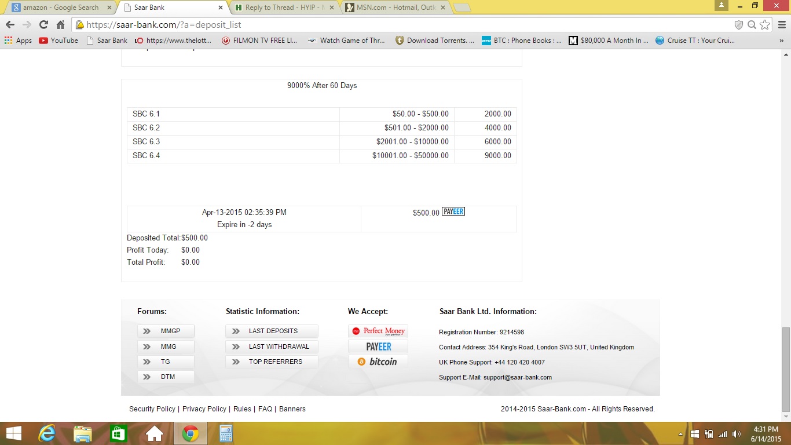Open the Calculator app in taskbar
Image resolution: width=791 pixels, height=445 pixels.
226,433
